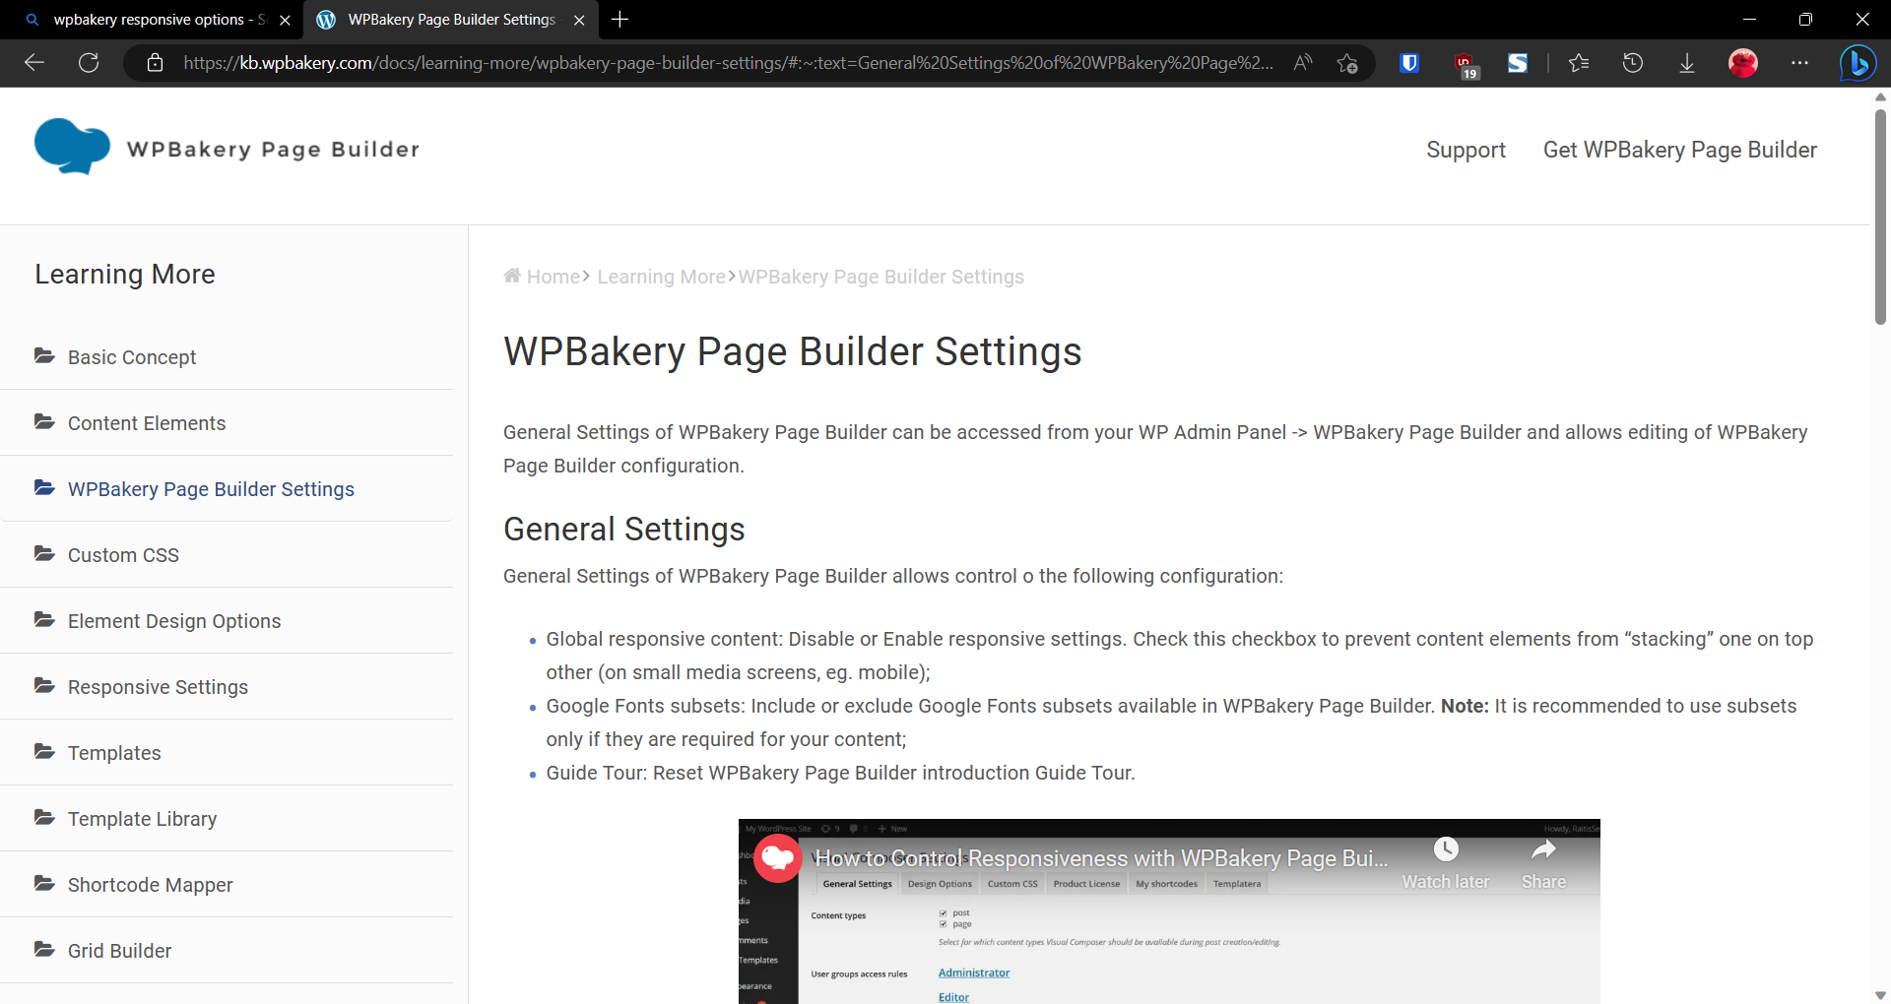Open WPBakery Page Builder Settings sidebar item

pyautogui.click(x=211, y=489)
